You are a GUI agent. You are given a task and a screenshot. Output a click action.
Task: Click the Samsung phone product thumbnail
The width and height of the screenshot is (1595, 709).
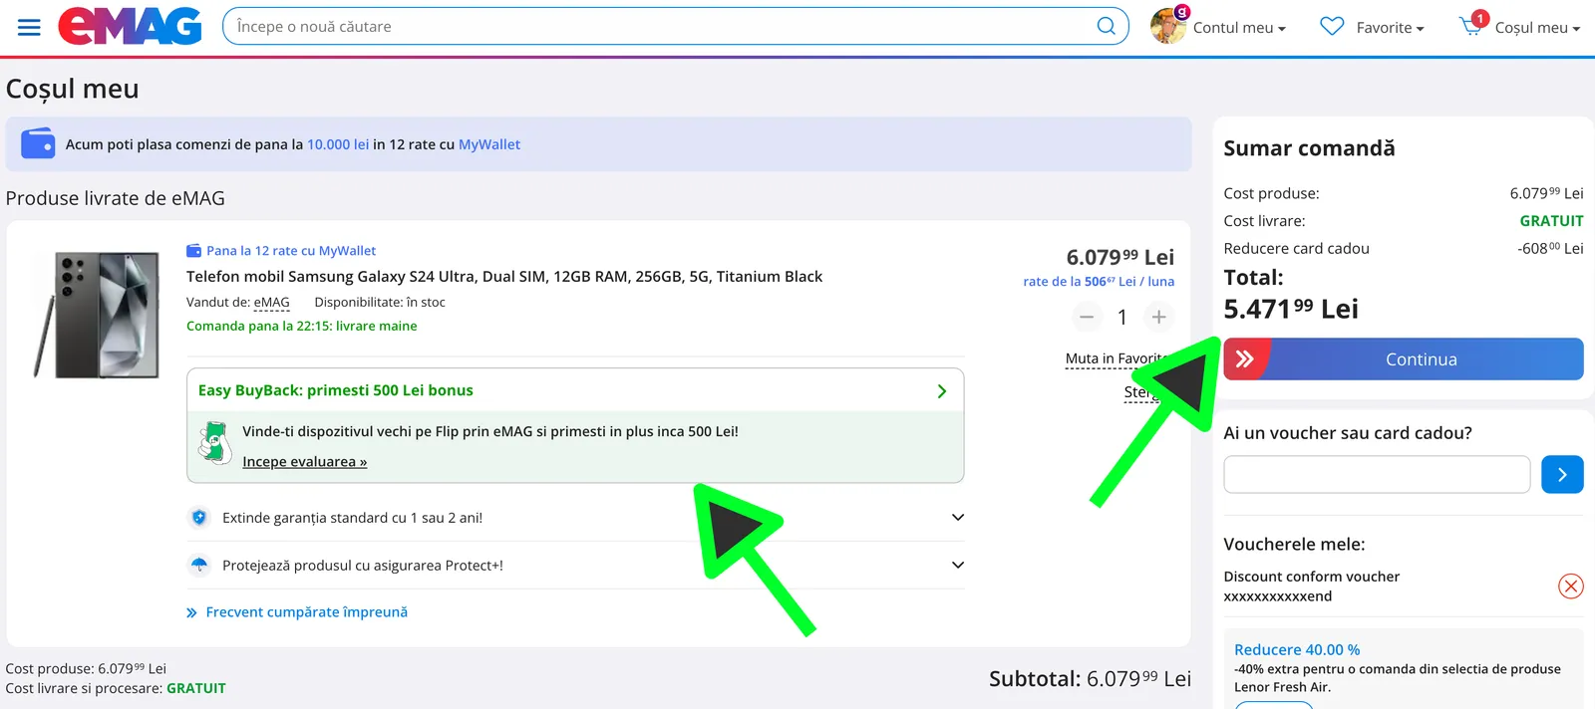(x=98, y=315)
